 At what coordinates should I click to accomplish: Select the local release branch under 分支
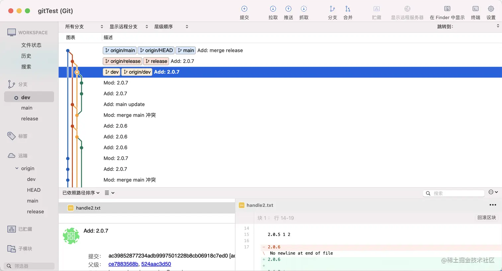pyautogui.click(x=30, y=119)
